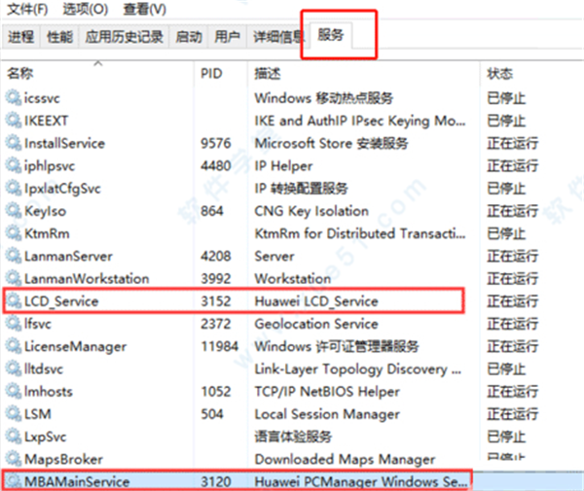Click the LicenseManager service icon
Image resolution: width=584 pixels, height=491 pixels.
[x=13, y=347]
